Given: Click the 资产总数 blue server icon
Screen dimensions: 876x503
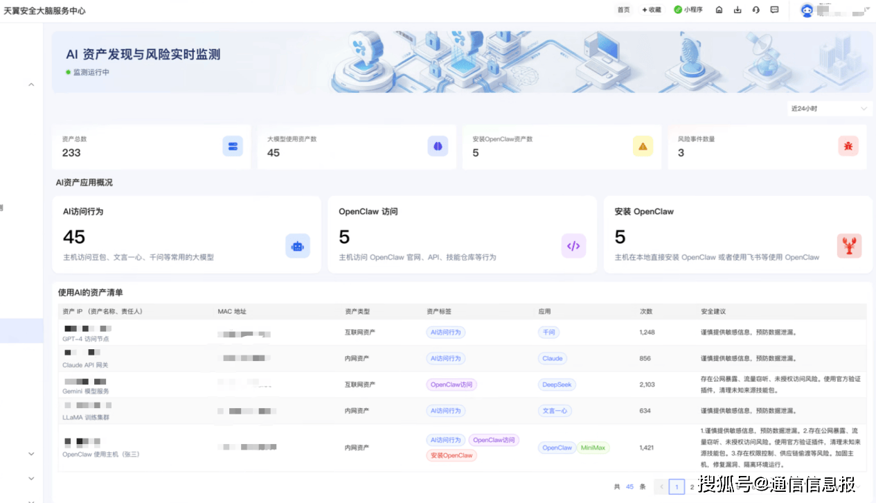Looking at the screenshot, I should coord(233,146).
